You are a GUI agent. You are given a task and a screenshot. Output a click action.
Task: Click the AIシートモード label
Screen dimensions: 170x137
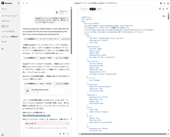(31, 124)
